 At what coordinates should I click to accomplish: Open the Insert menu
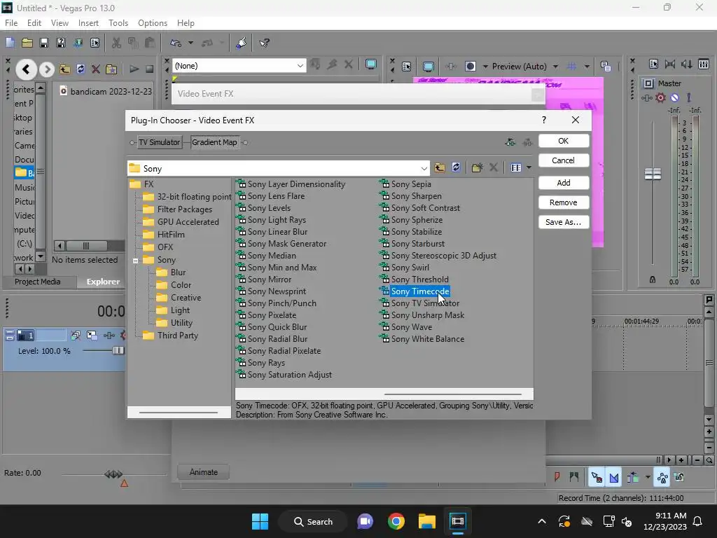pos(88,23)
